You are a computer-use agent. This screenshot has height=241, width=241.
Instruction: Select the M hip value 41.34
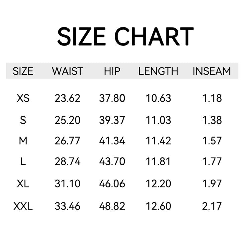click(112, 141)
